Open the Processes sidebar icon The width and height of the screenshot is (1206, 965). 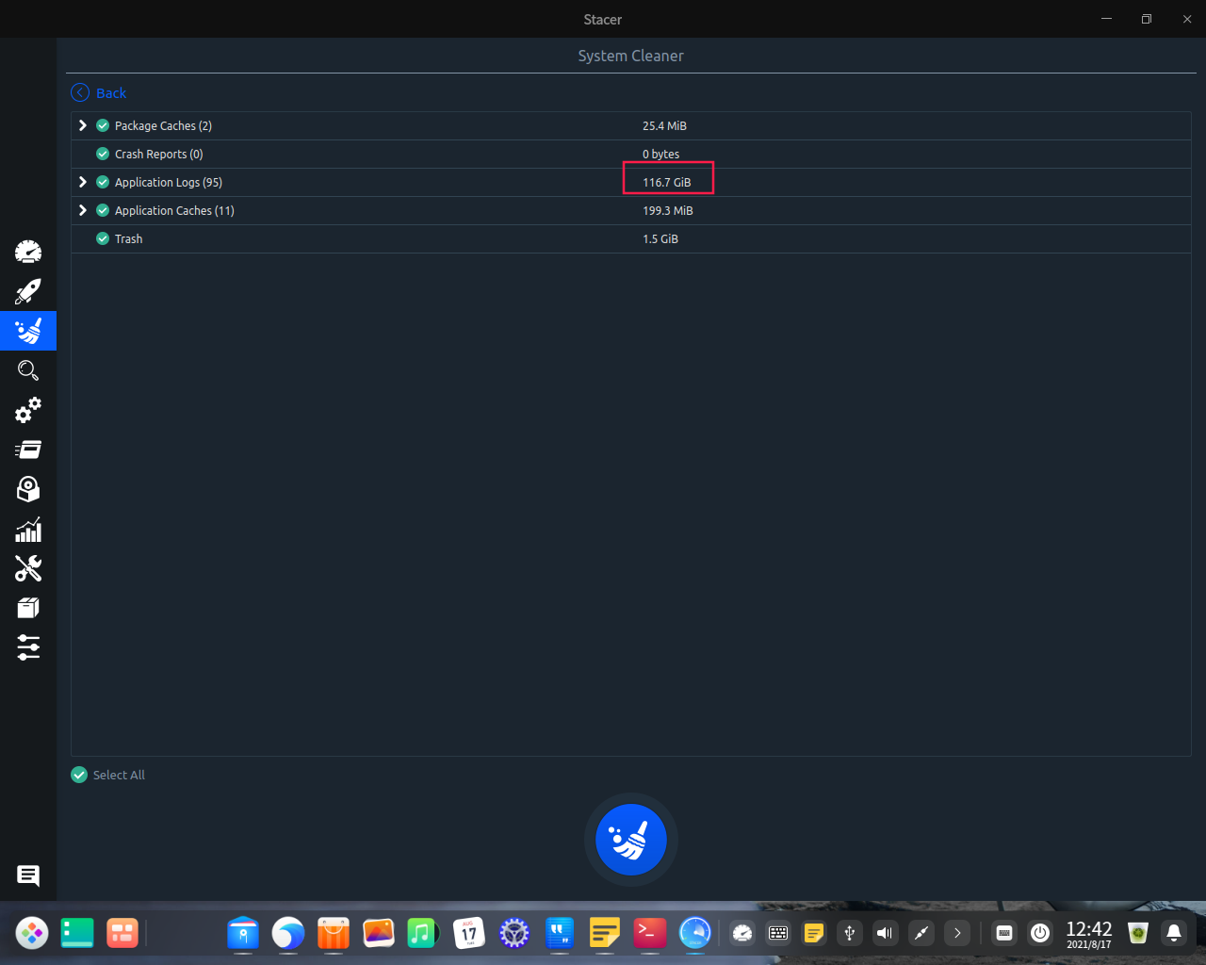[28, 450]
